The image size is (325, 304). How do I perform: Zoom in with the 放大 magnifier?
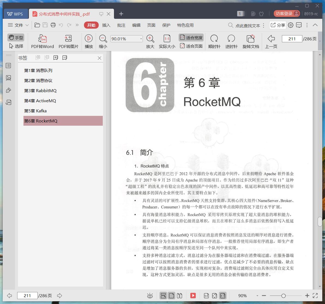150,41
